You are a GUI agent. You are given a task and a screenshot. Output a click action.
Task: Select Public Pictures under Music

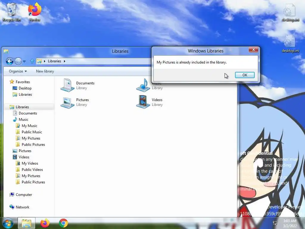click(x=33, y=145)
